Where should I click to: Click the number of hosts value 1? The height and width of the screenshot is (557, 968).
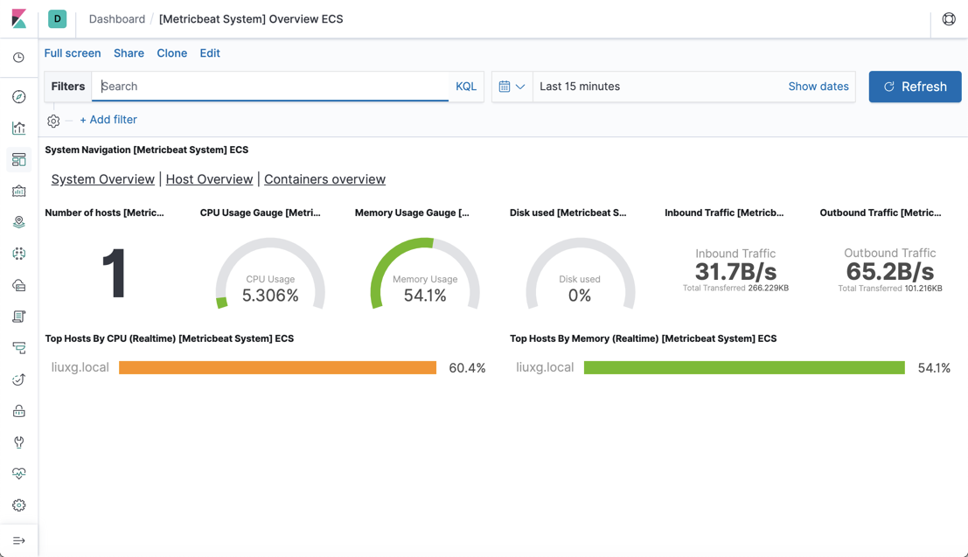115,274
